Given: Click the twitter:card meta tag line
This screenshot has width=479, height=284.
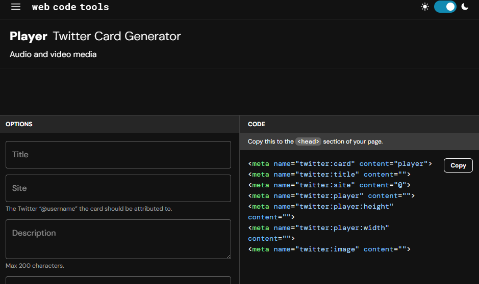Looking at the screenshot, I should (x=340, y=164).
